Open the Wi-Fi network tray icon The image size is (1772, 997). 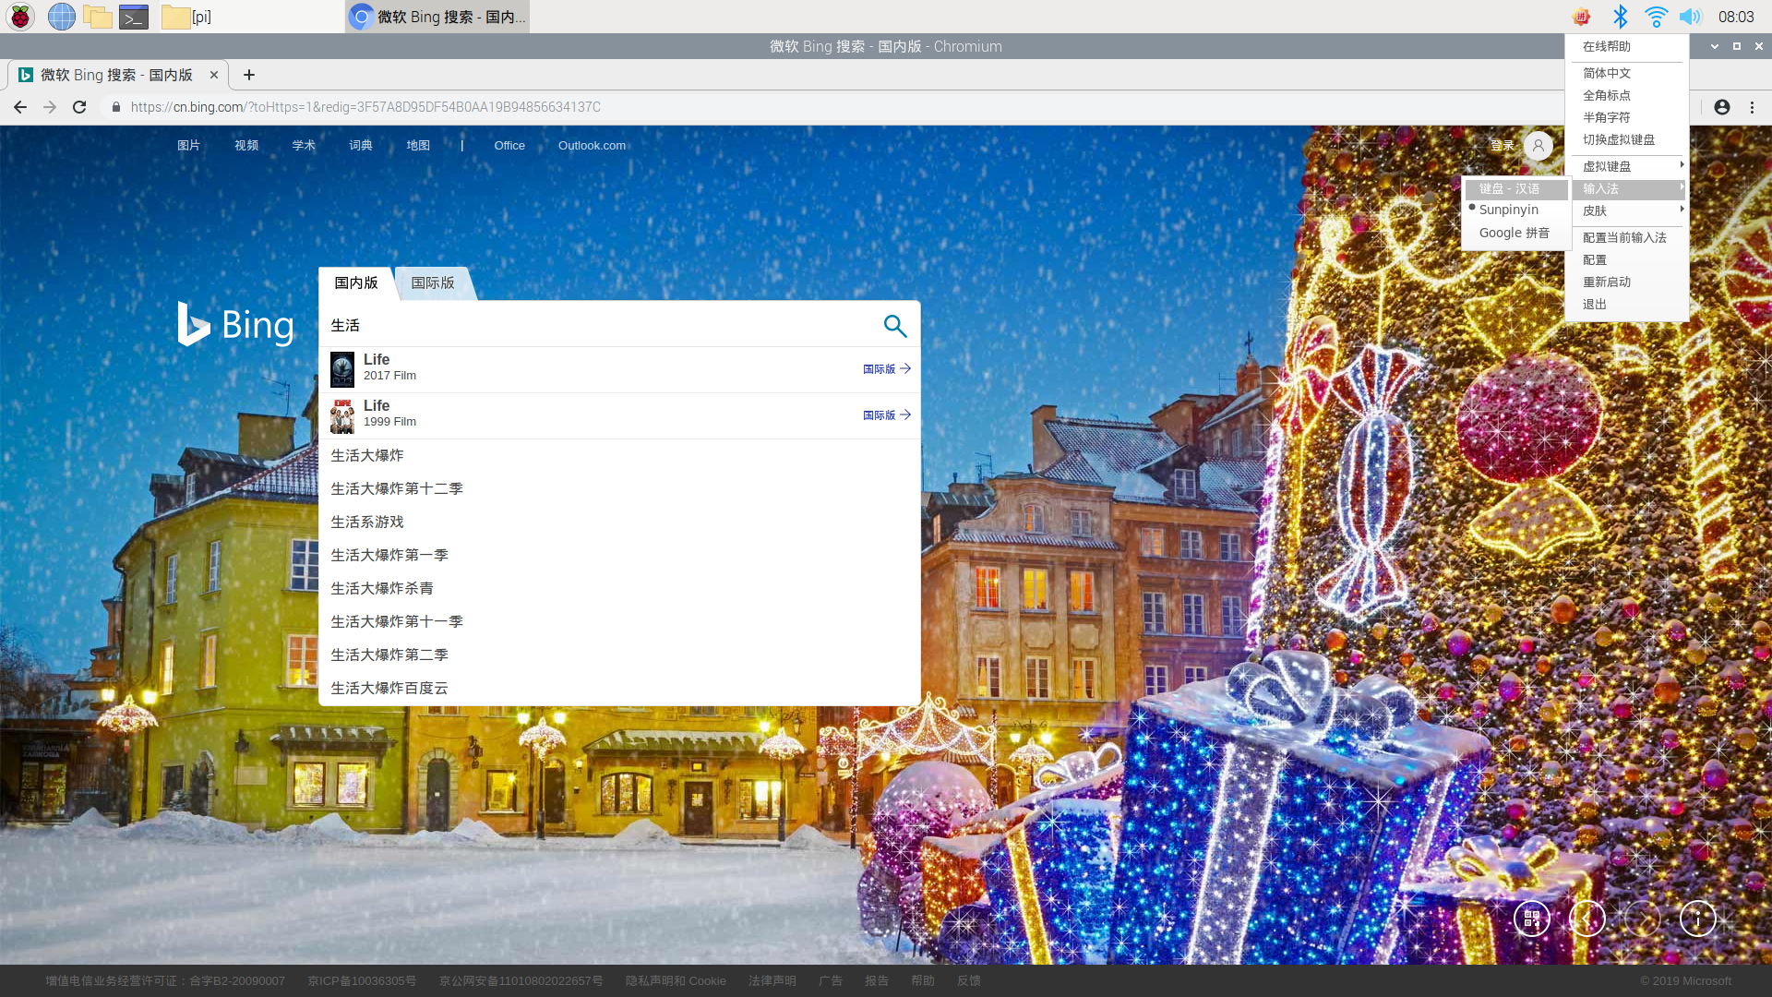coord(1656,17)
